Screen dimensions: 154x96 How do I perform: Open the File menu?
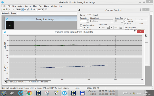(5, 6)
